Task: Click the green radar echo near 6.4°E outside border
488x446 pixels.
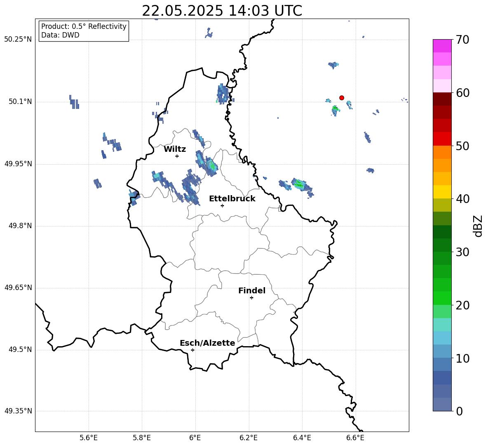Action: pyautogui.click(x=299, y=184)
